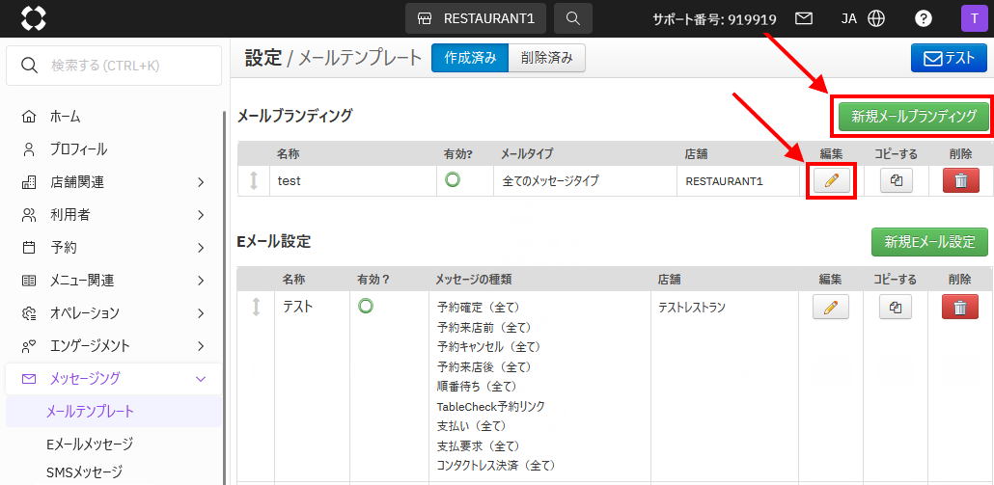Switch to the 削除済み tab
Viewport: 994px width, 485px height.
(546, 58)
